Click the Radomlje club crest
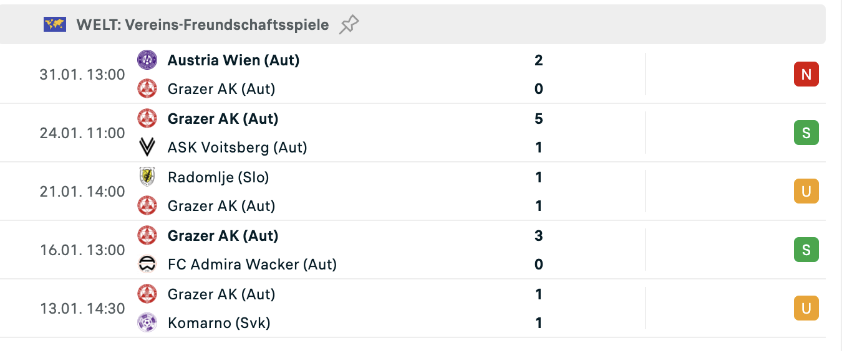 point(147,177)
